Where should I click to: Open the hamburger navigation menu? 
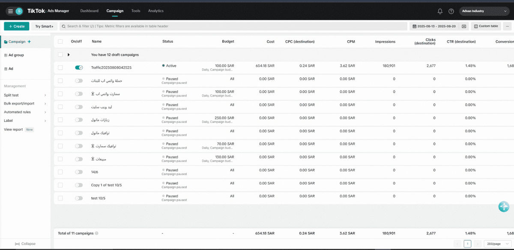pyautogui.click(x=10, y=11)
